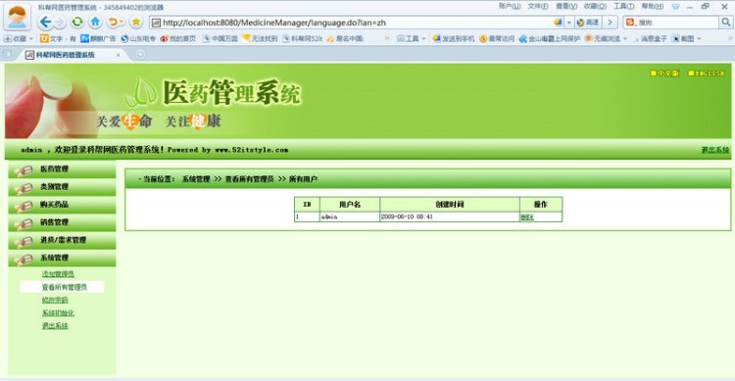
Task: Toggle 高速 speed mode button
Action: point(588,22)
